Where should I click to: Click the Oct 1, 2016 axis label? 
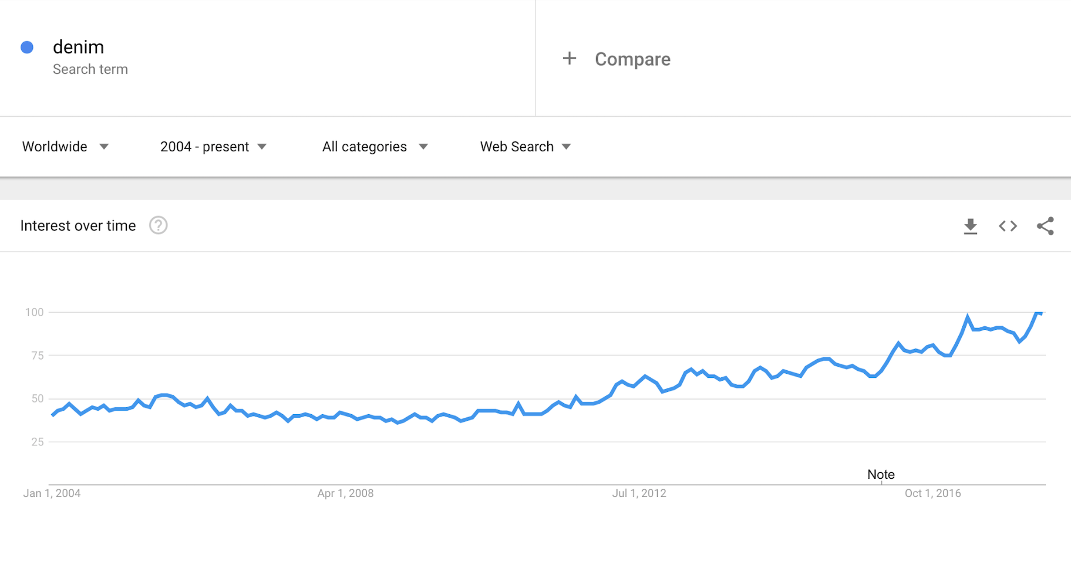[x=932, y=493]
